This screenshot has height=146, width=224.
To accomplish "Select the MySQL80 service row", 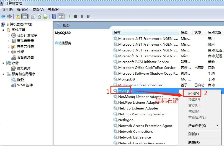I will (146, 91).
